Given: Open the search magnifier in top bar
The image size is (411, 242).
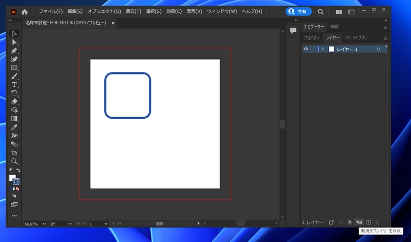Looking at the screenshot, I should [320, 12].
